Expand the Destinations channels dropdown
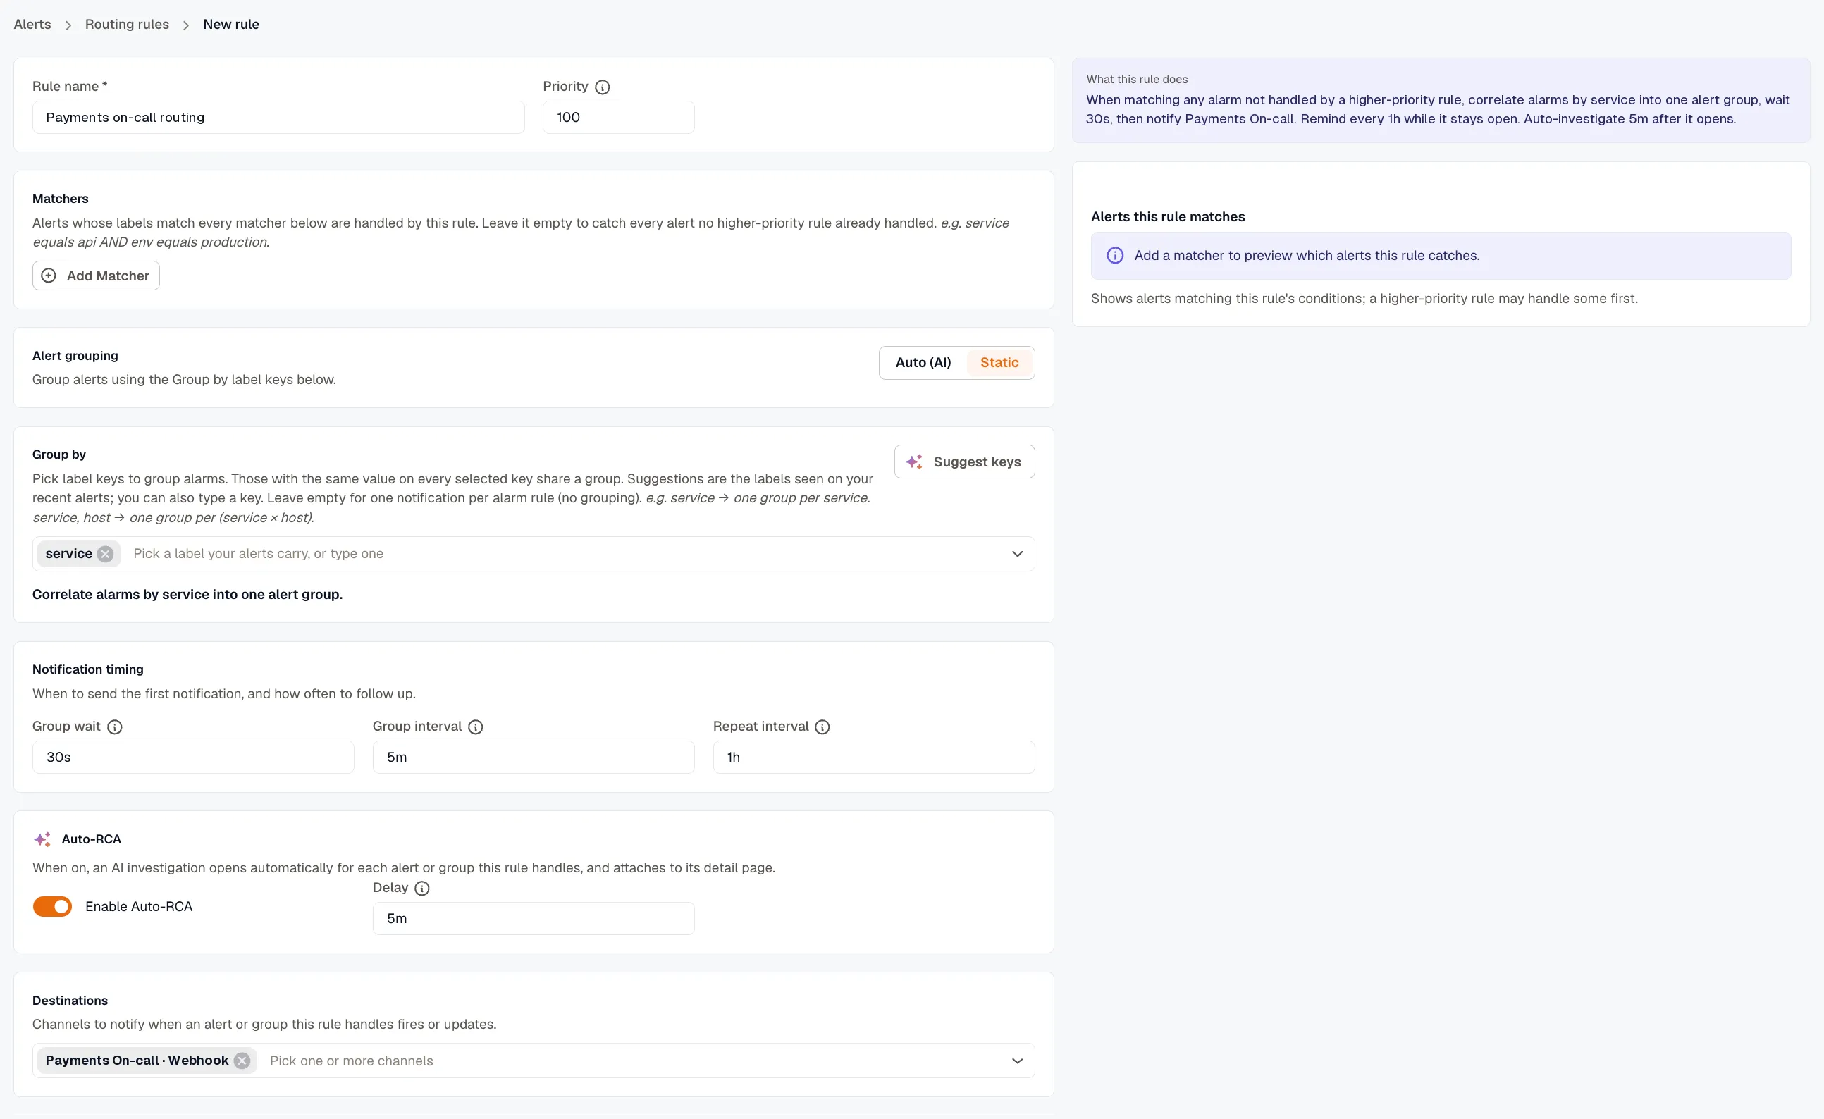The height and width of the screenshot is (1119, 1824). 1017,1061
